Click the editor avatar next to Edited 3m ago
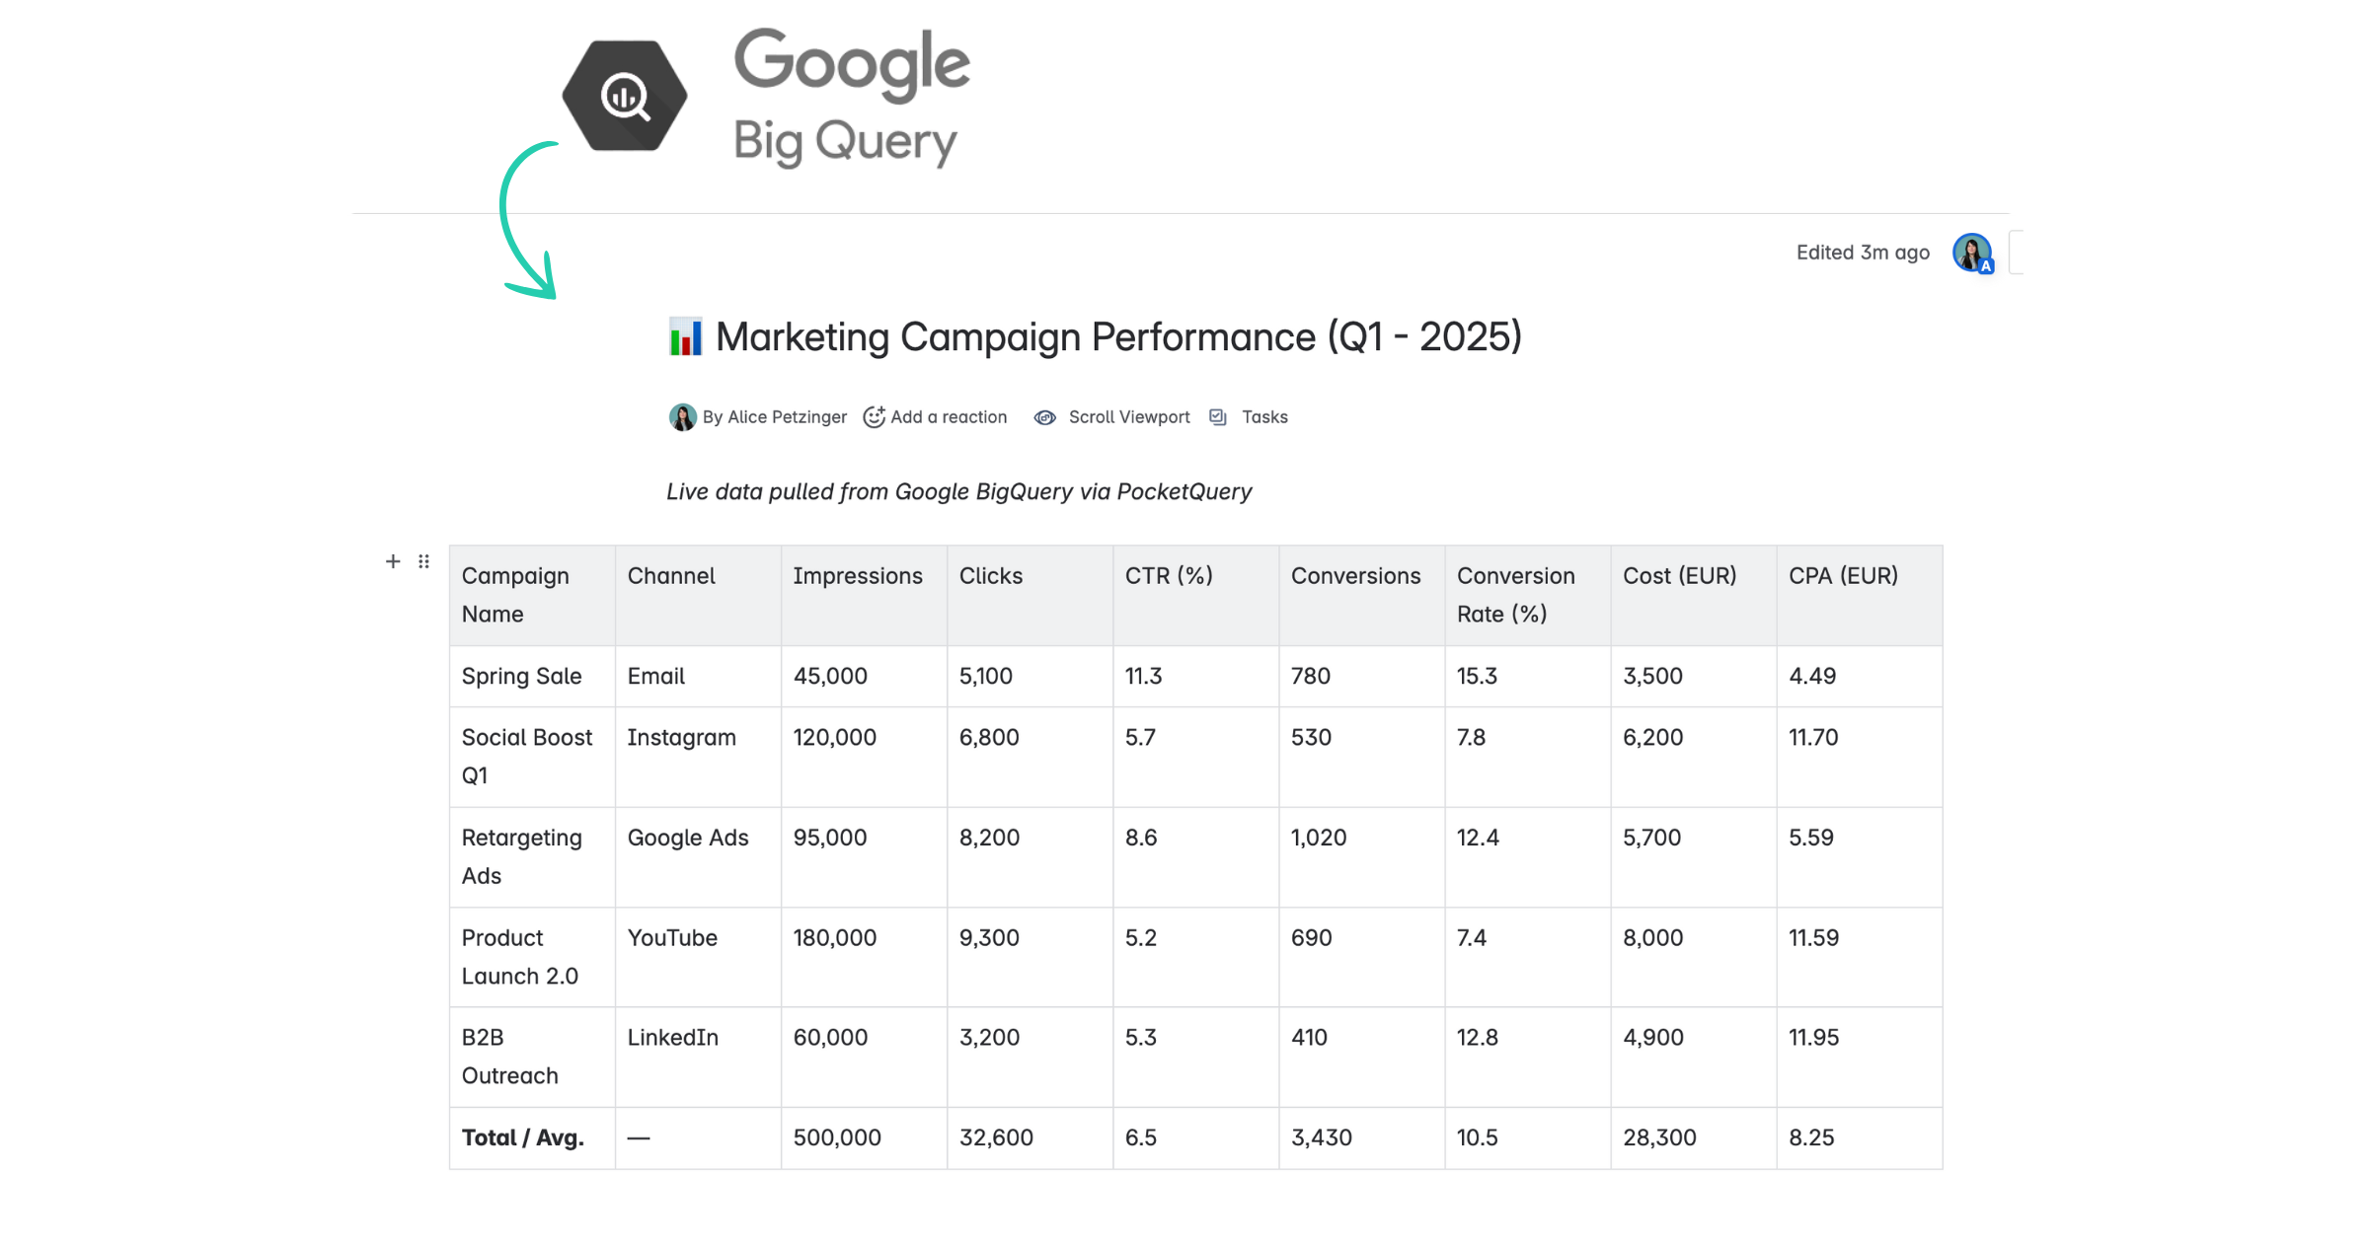 (1972, 253)
